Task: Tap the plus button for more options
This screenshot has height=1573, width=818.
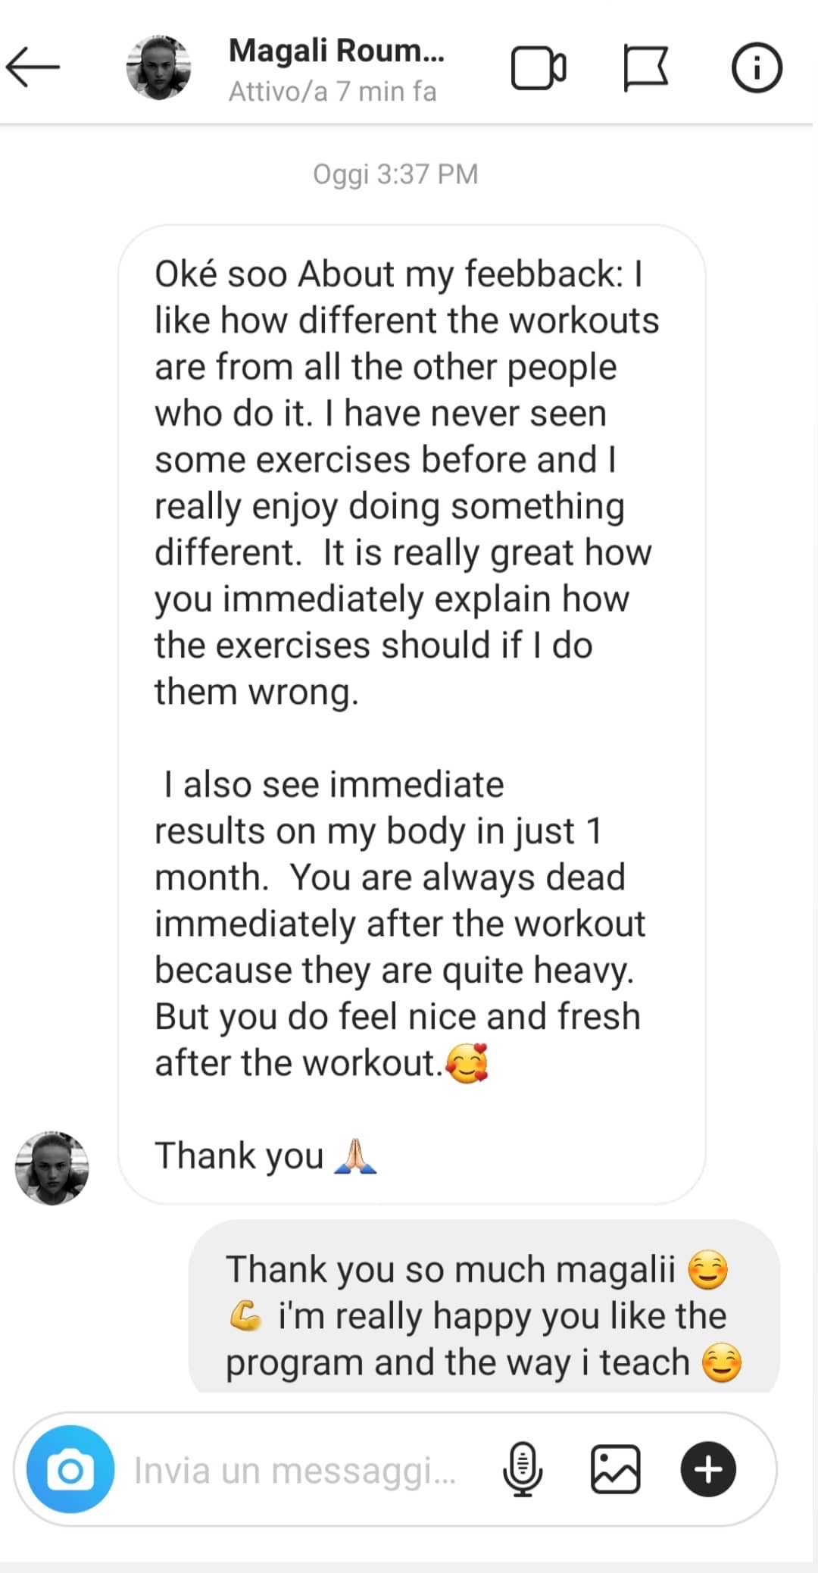Action: tap(708, 1469)
